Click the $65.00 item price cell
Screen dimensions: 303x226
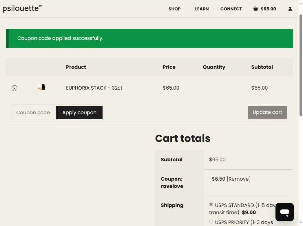pos(171,88)
